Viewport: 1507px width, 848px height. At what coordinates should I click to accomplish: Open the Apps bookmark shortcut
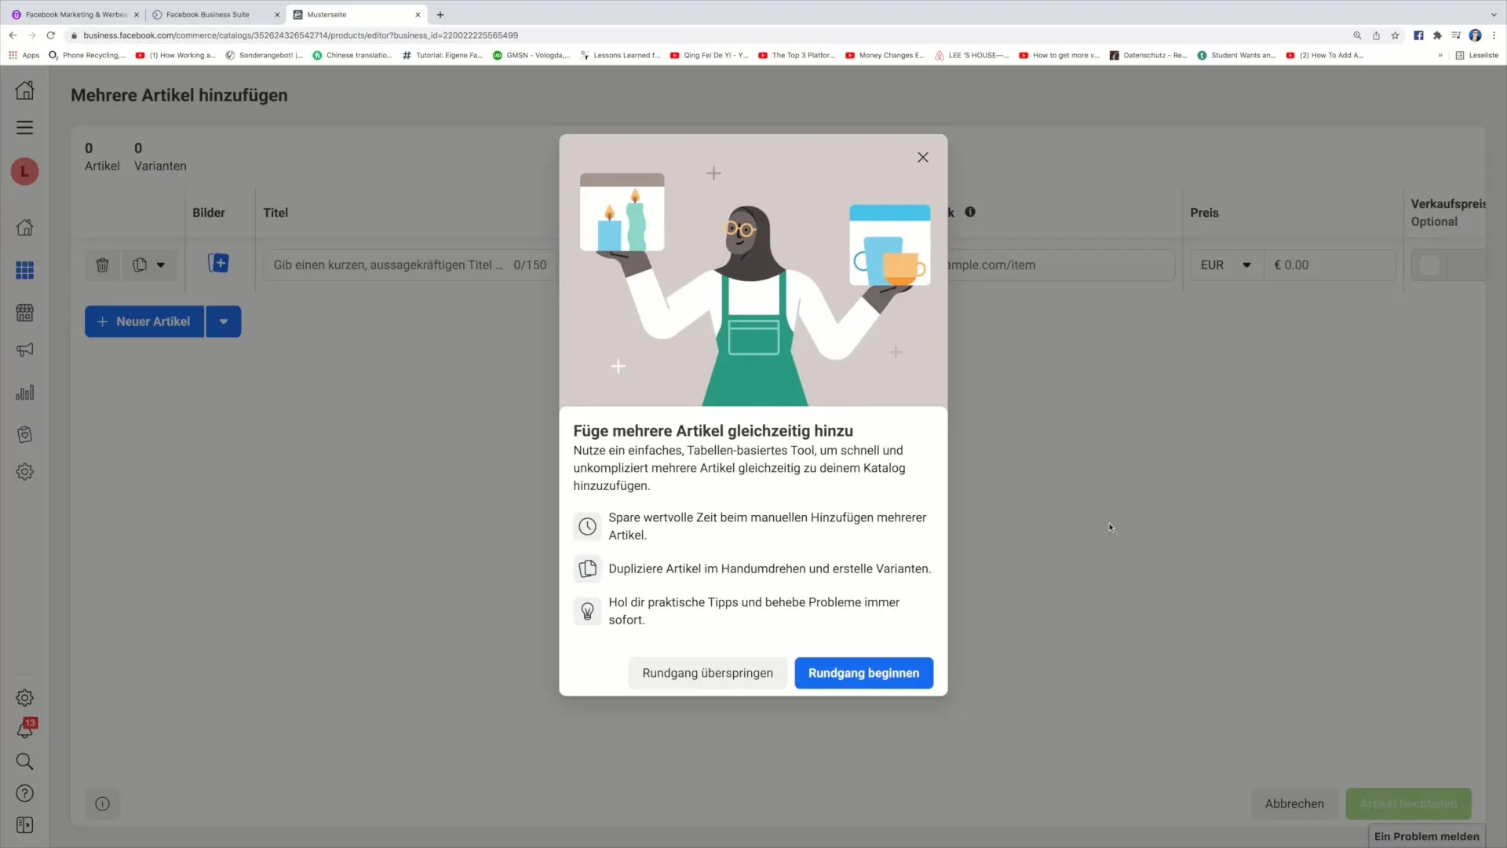pos(24,55)
